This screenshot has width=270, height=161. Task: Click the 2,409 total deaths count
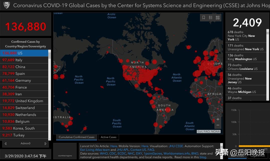pyautogui.click(x=247, y=22)
